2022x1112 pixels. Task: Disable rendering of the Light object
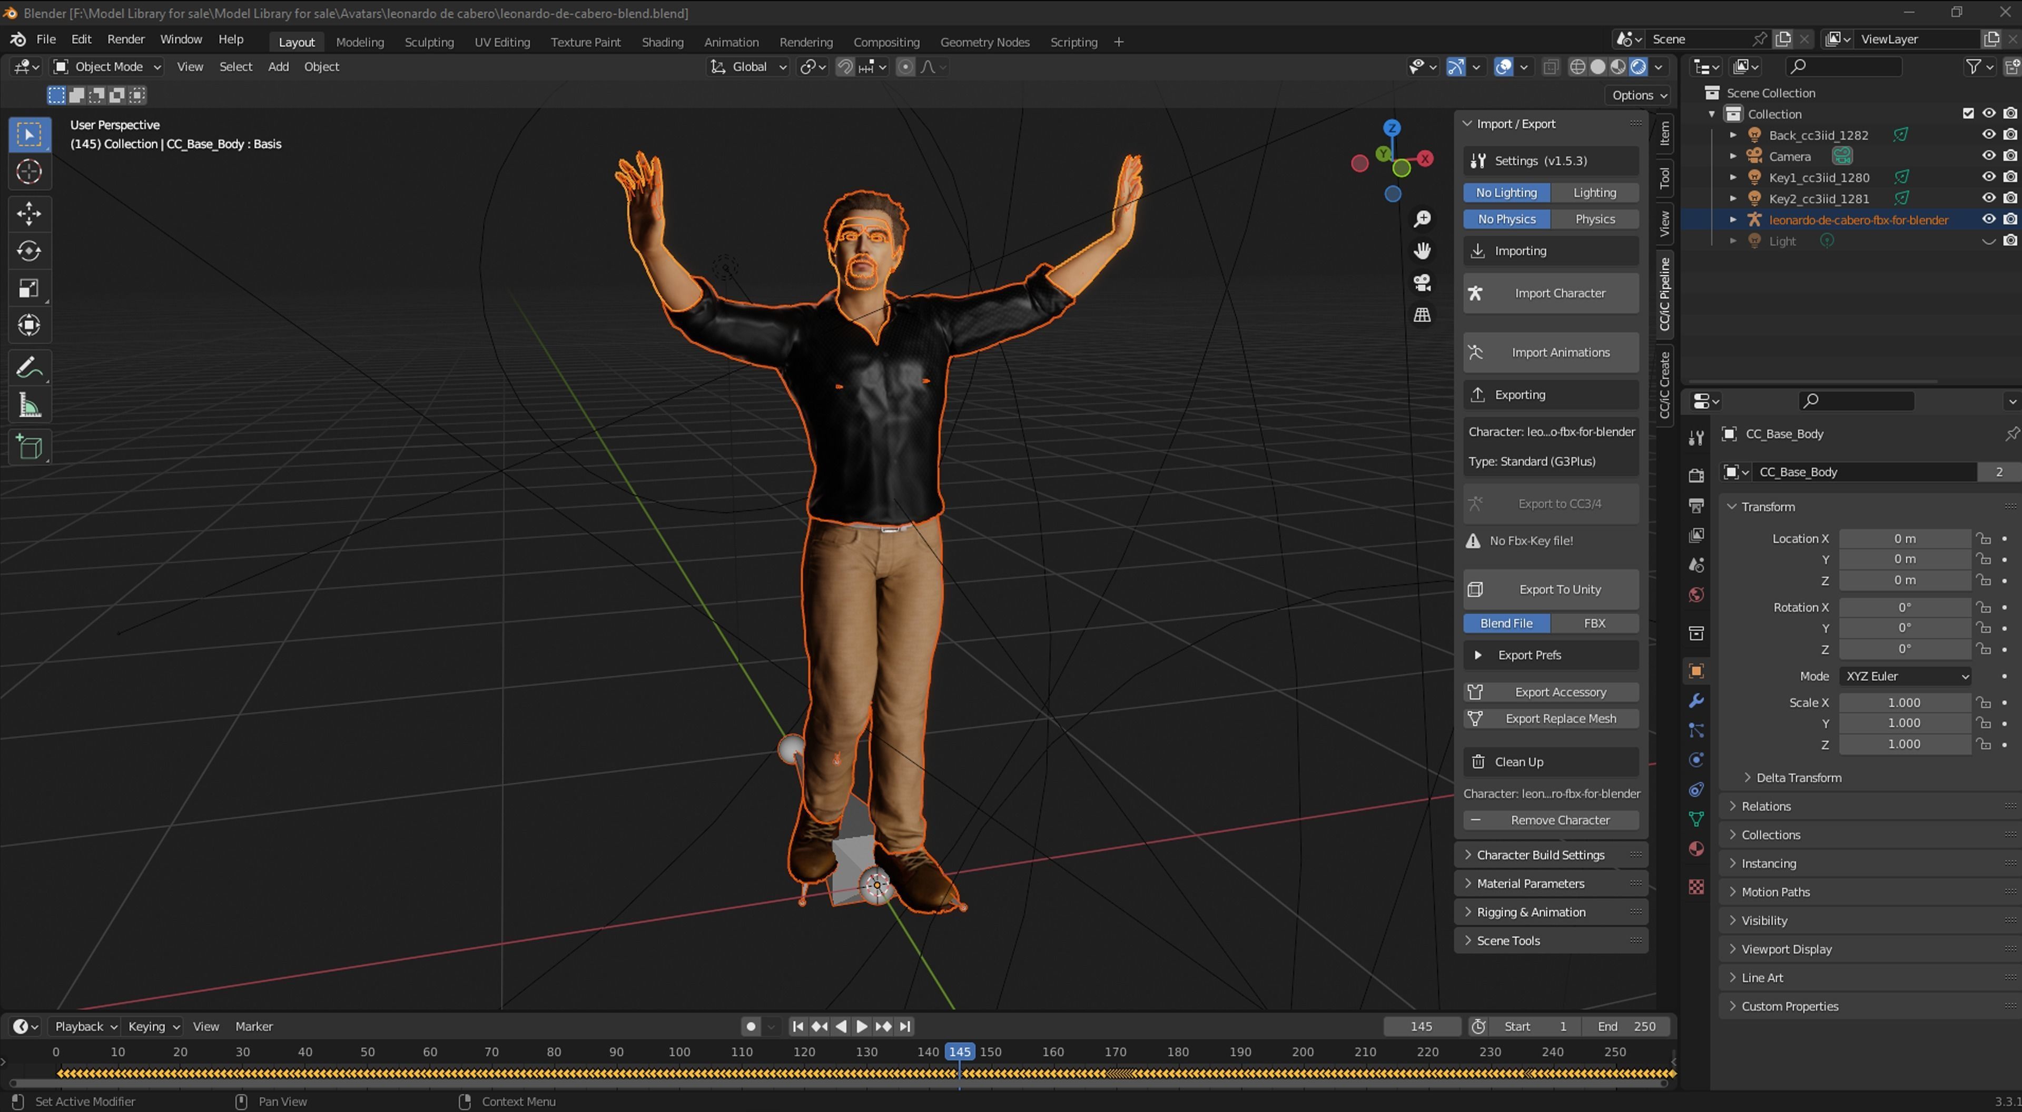point(2009,241)
